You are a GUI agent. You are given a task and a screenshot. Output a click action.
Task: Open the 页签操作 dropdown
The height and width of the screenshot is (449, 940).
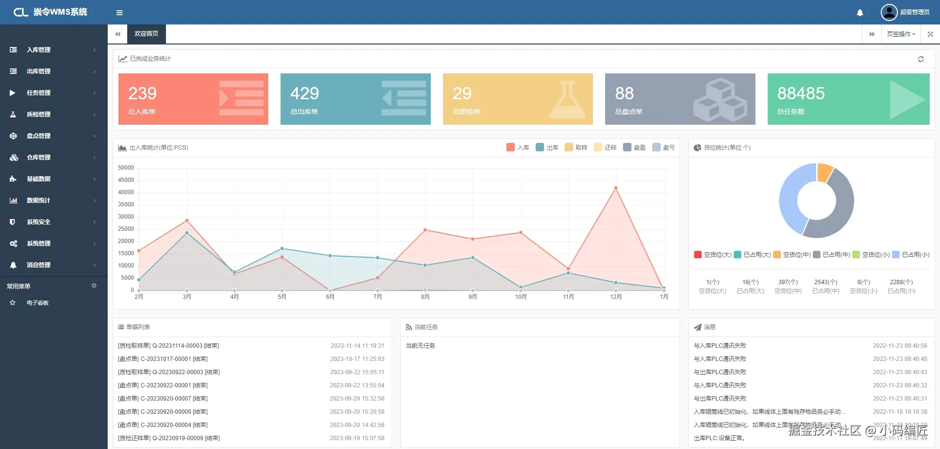click(x=901, y=34)
